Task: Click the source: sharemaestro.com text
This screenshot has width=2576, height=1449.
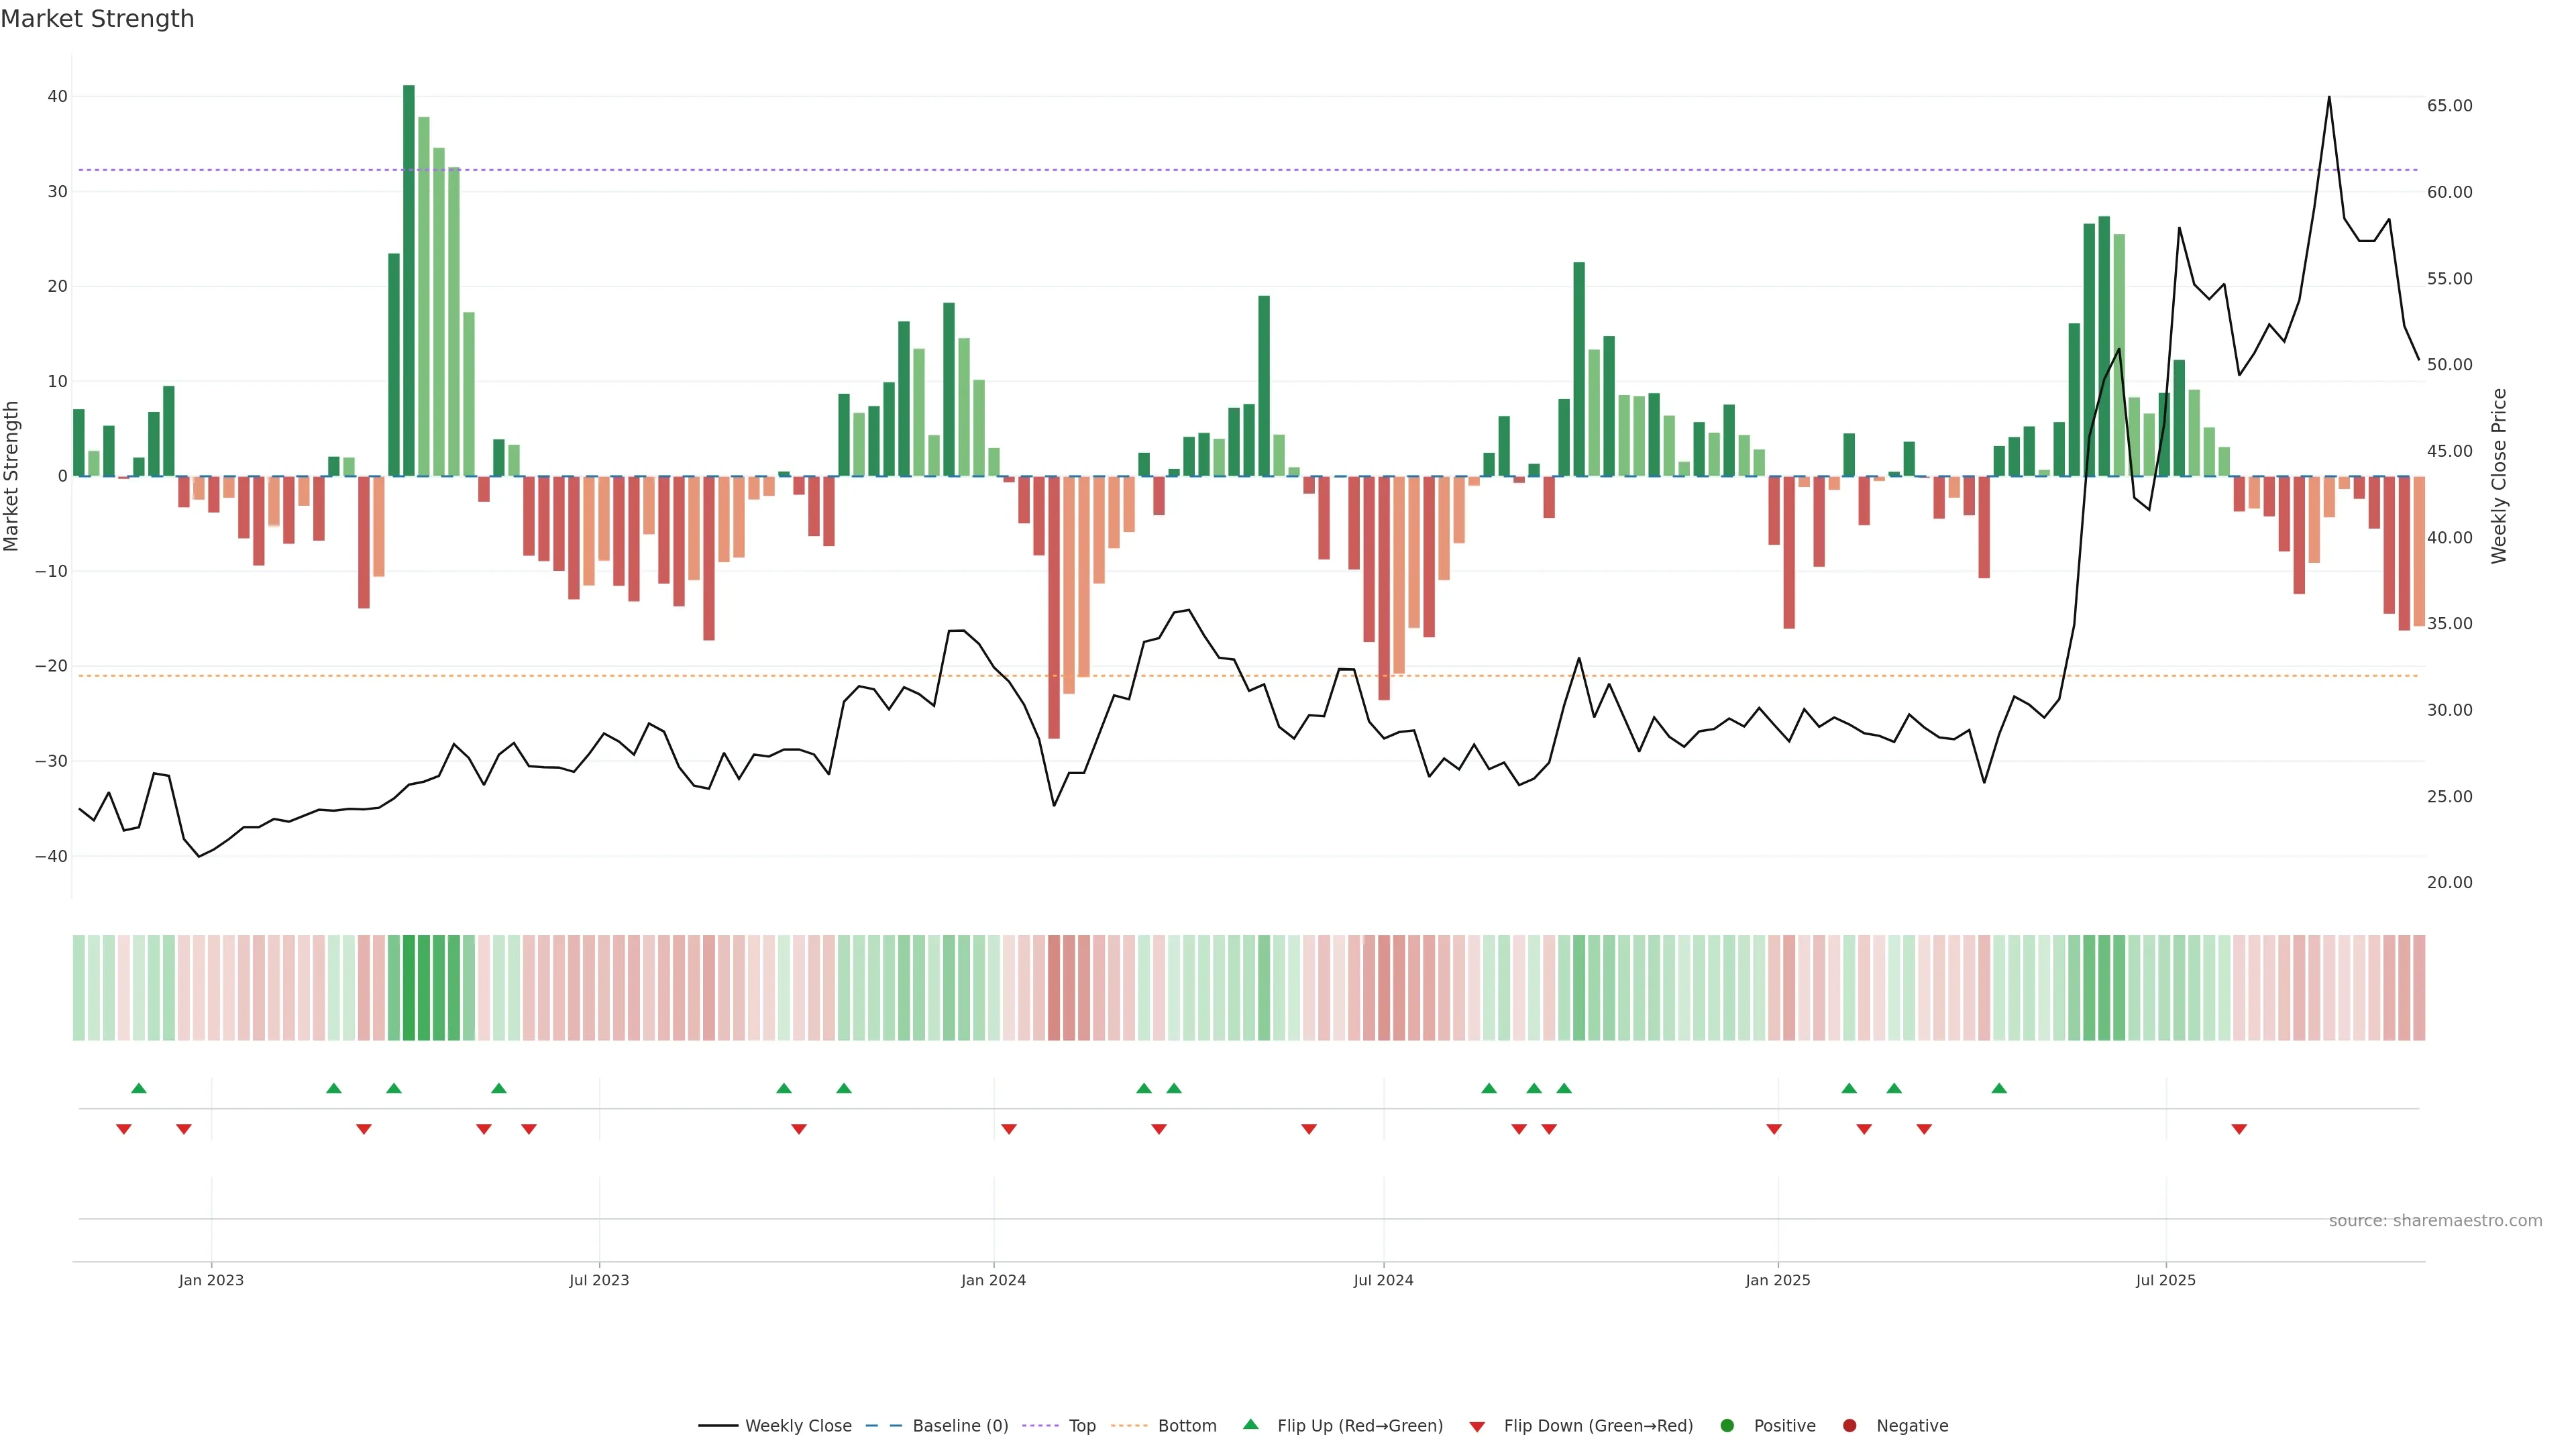Action: coord(2435,1220)
